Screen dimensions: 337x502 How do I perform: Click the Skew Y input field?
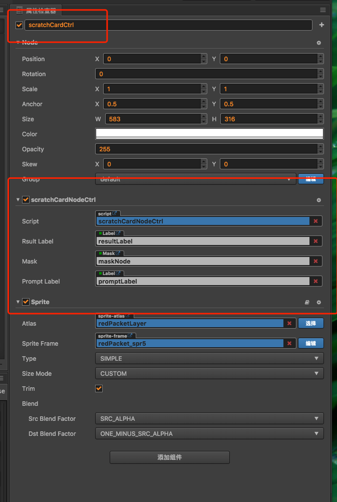pos(269,164)
